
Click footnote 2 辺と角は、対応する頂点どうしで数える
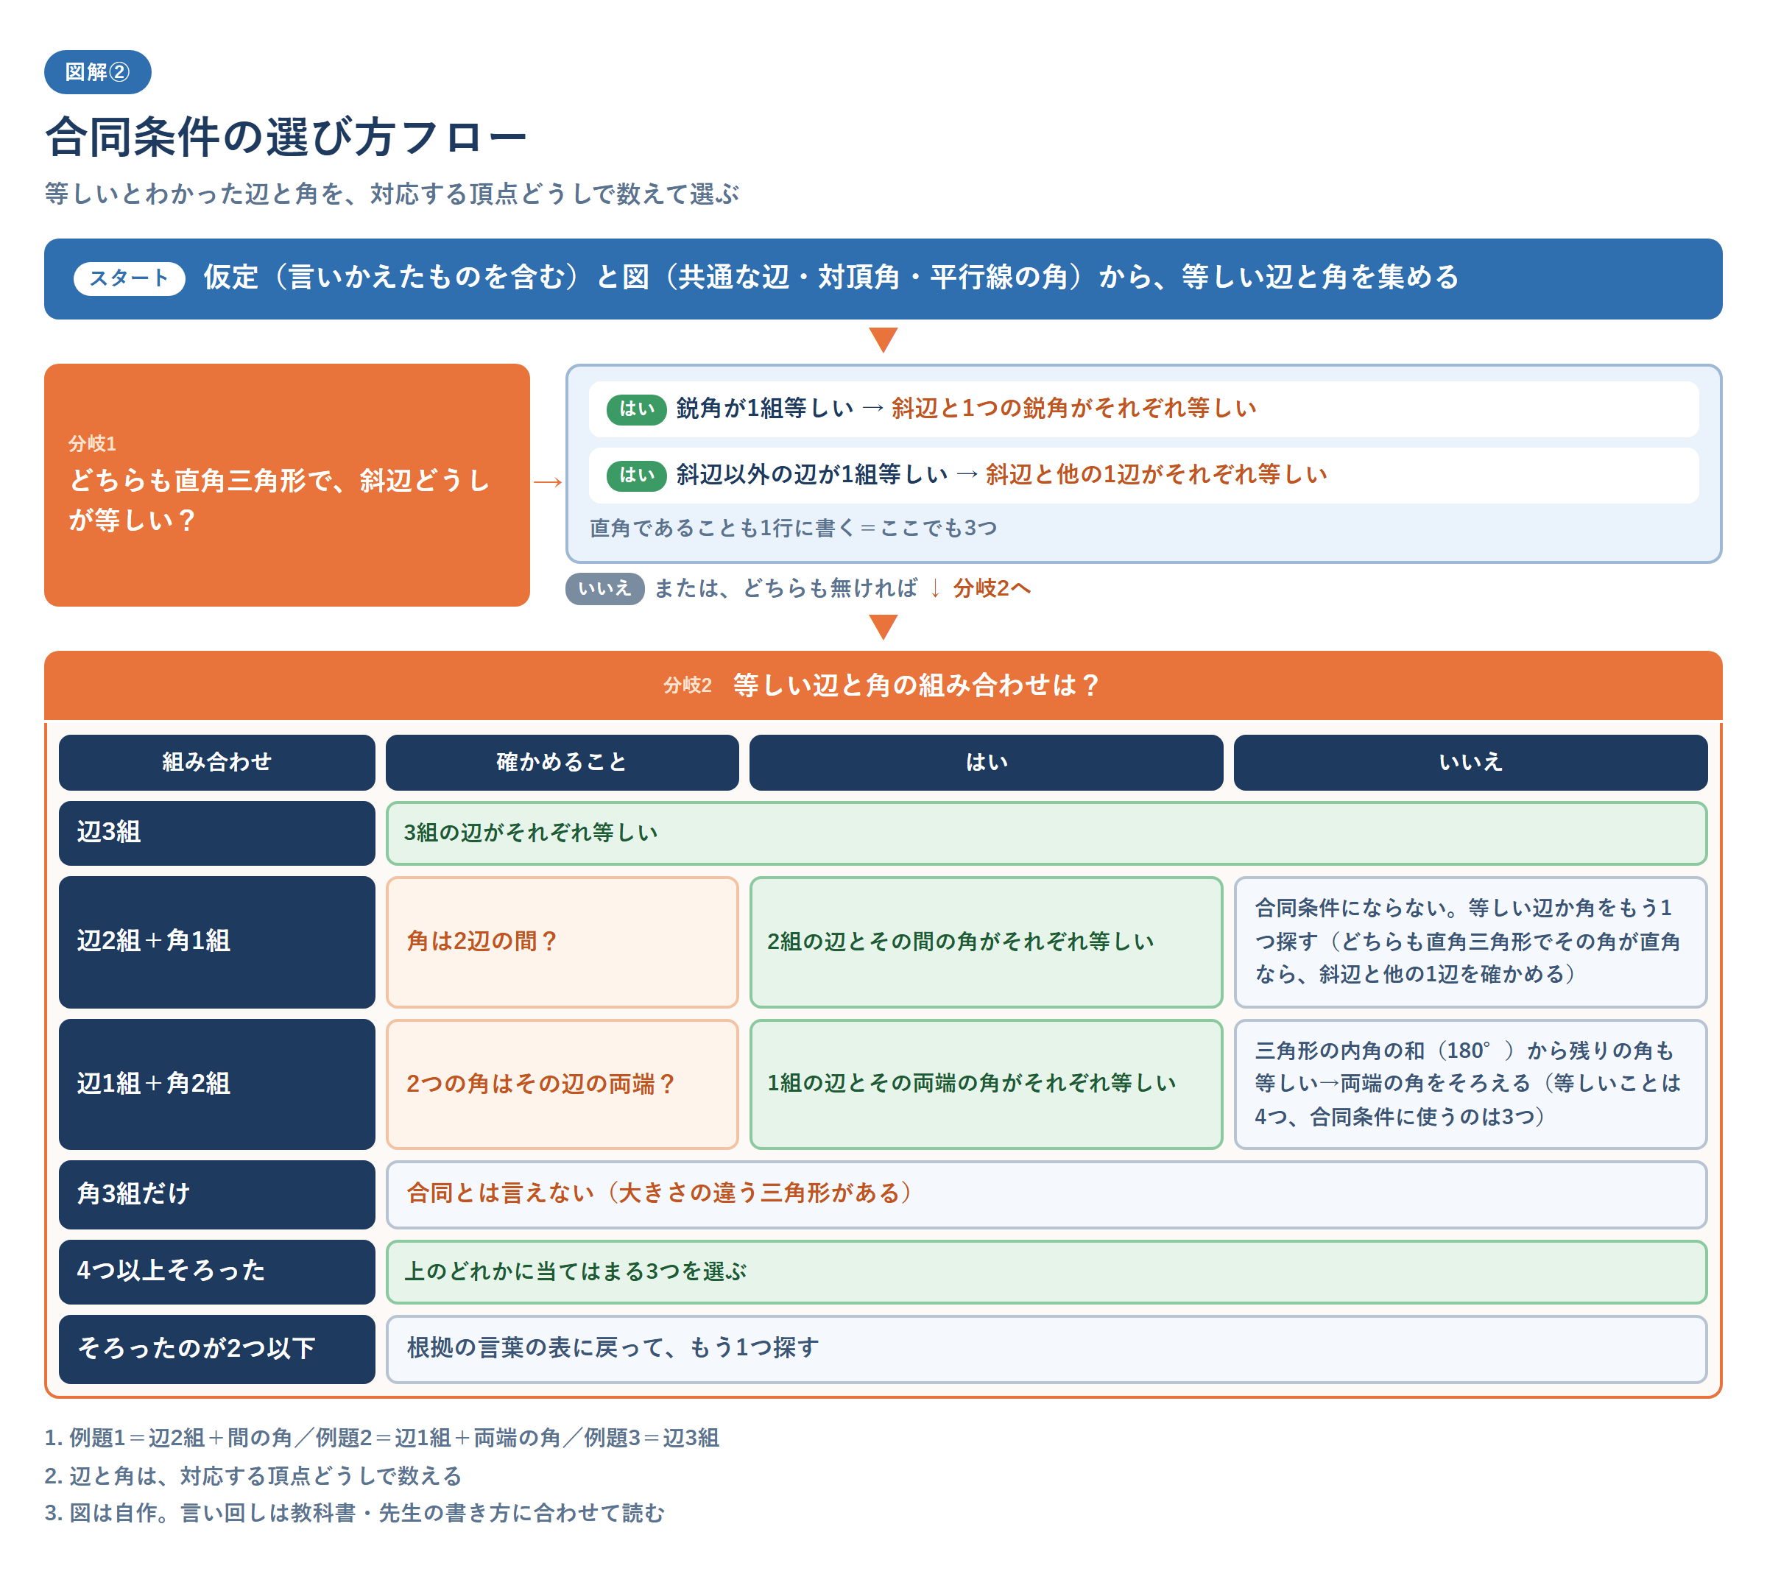pos(253,1475)
